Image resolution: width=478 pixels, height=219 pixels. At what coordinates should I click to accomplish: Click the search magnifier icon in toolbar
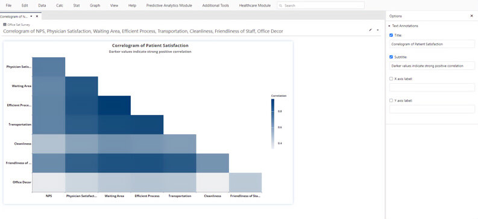280,5
